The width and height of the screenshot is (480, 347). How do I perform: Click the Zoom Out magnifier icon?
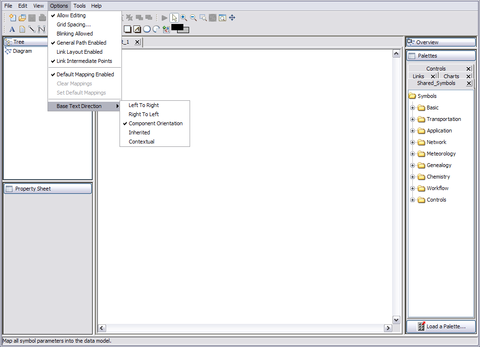[193, 18]
